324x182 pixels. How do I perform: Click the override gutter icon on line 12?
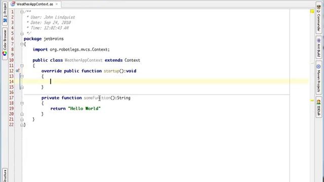[x=18, y=71]
